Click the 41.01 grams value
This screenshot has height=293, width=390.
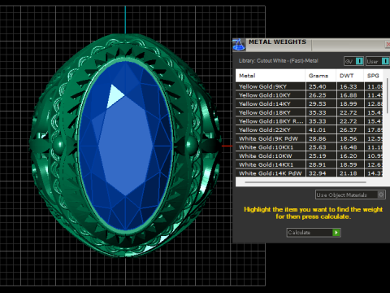coord(318,130)
